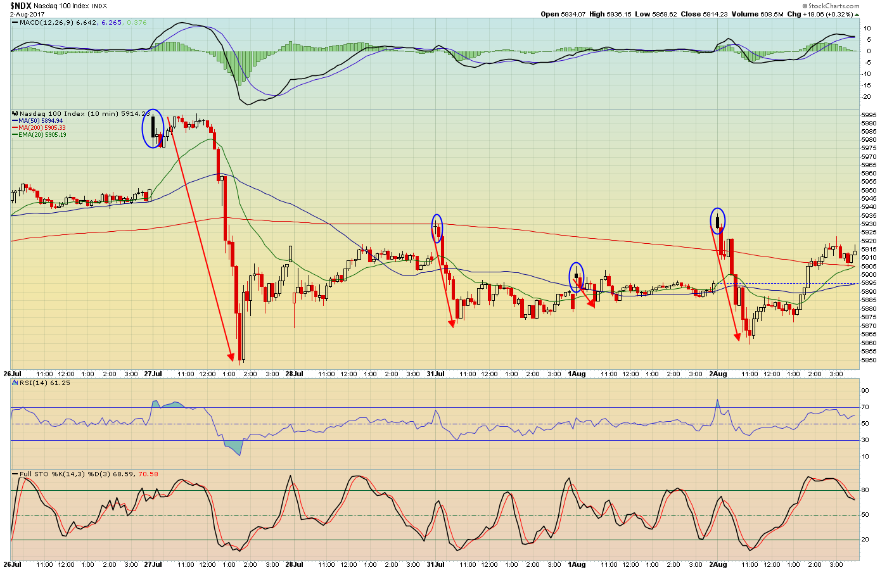Click the red stochastic %D value 70.58

coord(148,474)
